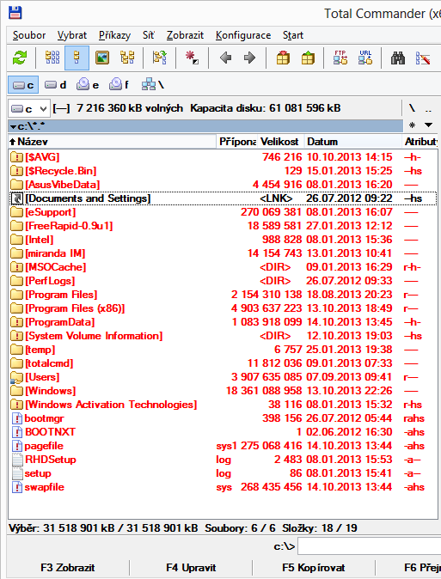This screenshot has width=441, height=579.
Task: Click the F4 Upravit button
Action: click(x=191, y=568)
